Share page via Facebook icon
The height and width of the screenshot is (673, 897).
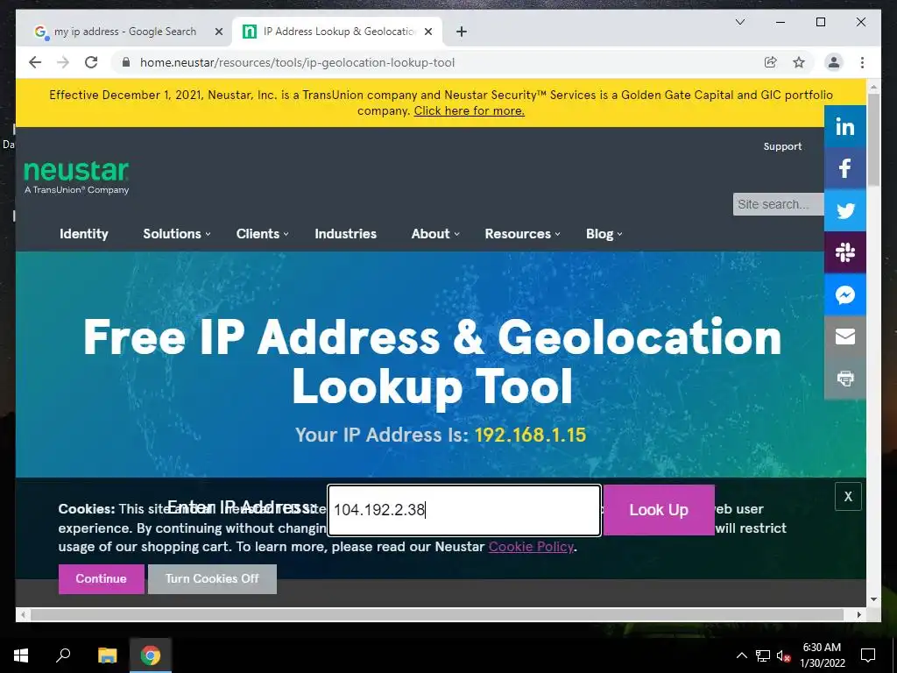(845, 168)
